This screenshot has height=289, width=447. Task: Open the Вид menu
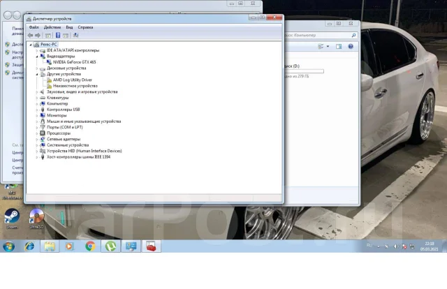pos(69,27)
